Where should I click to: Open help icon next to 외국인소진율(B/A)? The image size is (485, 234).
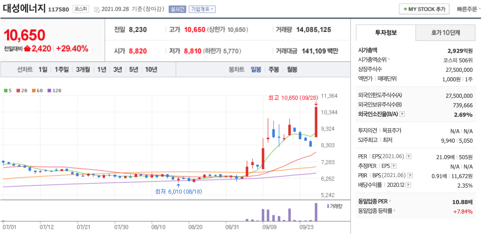[402, 114]
